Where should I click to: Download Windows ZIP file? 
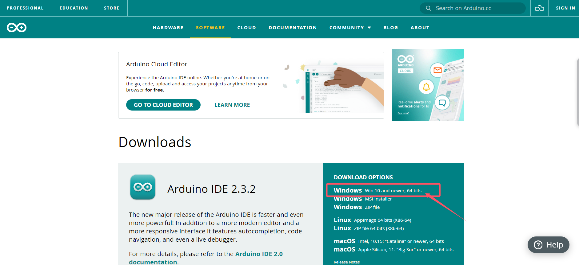357,207
